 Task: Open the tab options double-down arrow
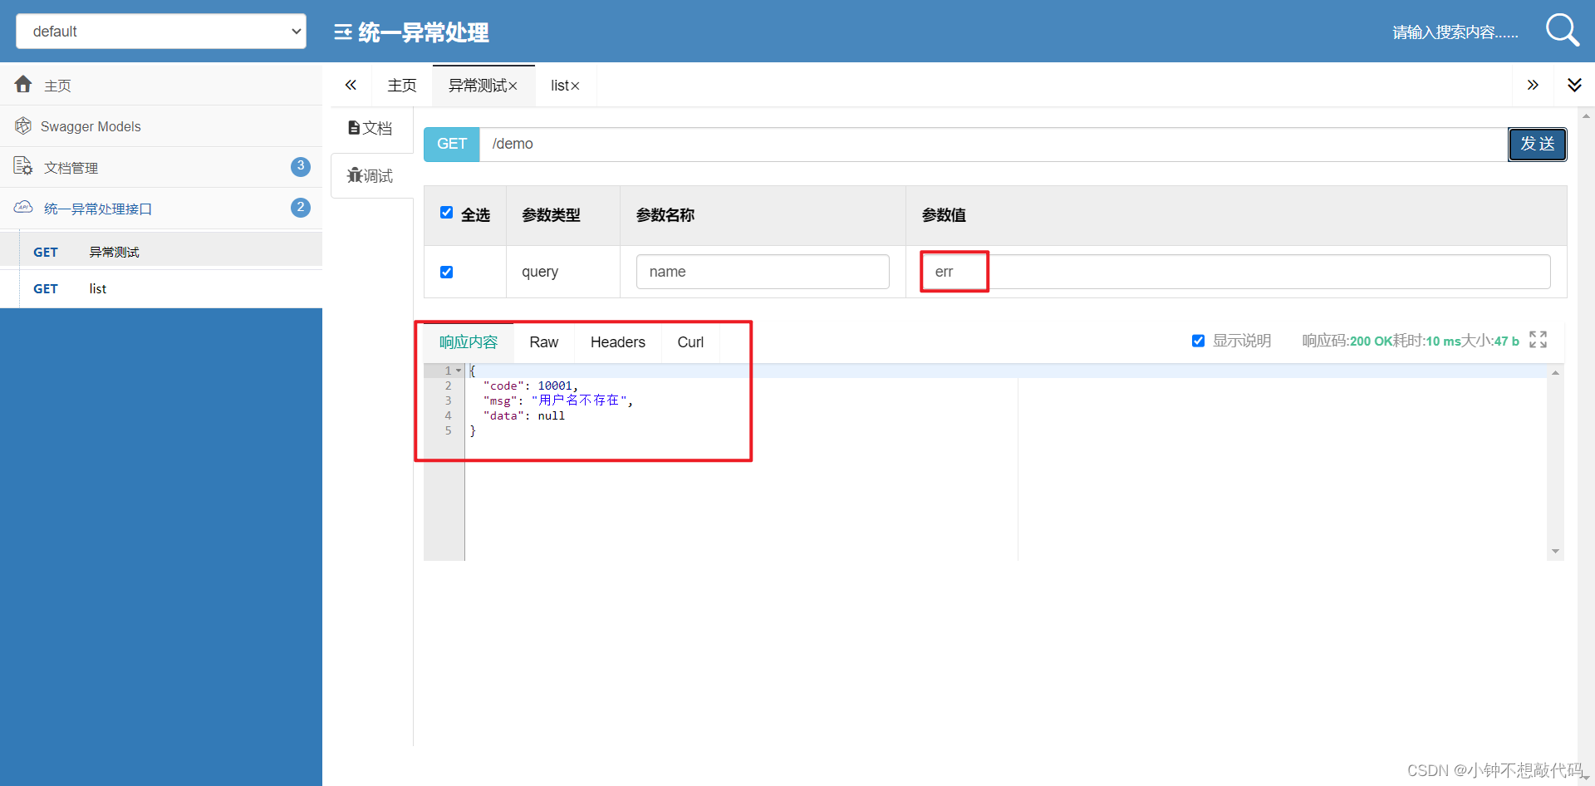[1574, 85]
